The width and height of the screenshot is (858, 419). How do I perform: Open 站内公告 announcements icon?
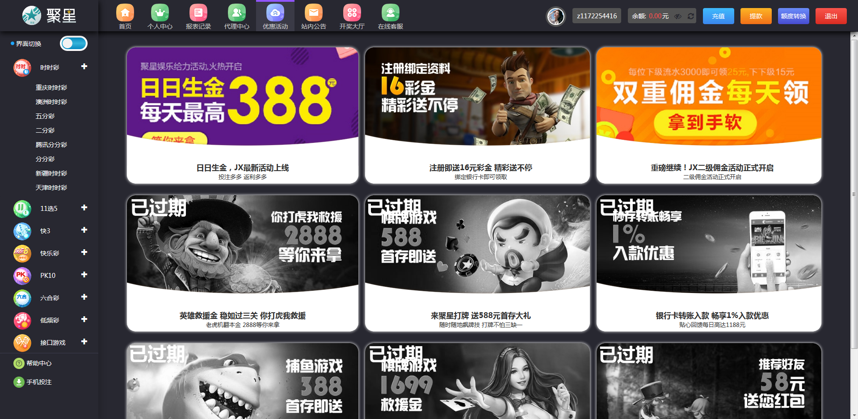point(314,13)
